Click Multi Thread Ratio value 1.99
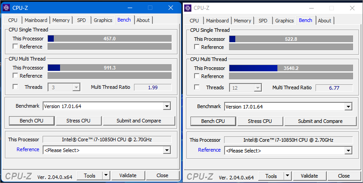The width and height of the screenshot is (363, 183). point(153,87)
